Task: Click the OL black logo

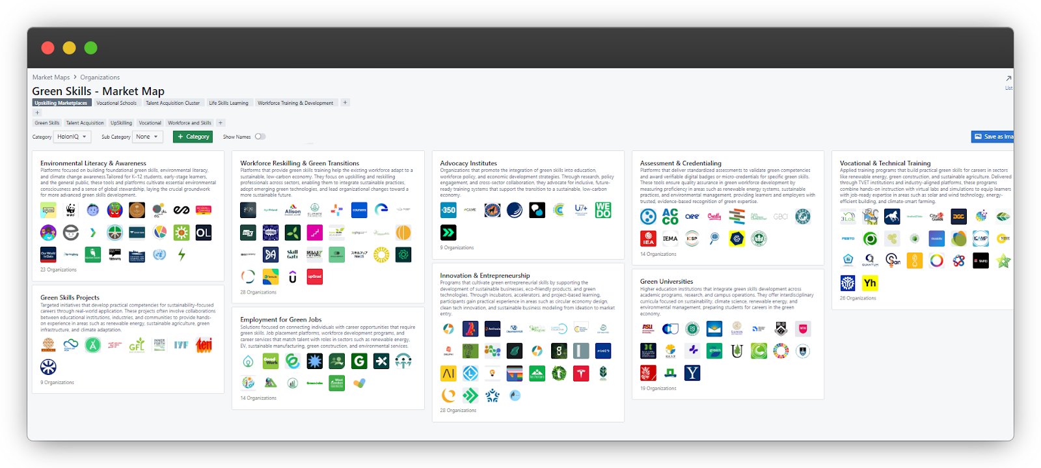Action: click(x=204, y=232)
